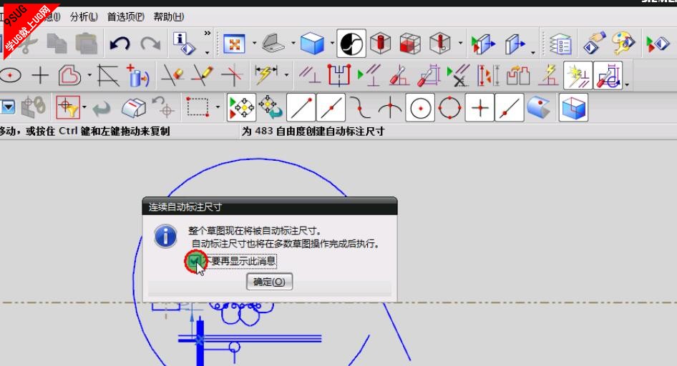The width and height of the screenshot is (677, 366).
Task: Select the Make Corner tool
Action: tap(232, 76)
